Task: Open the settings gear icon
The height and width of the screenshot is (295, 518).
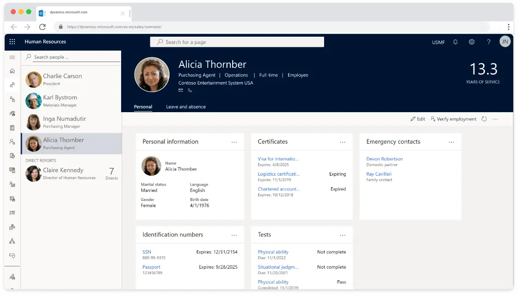Action: coord(472,42)
